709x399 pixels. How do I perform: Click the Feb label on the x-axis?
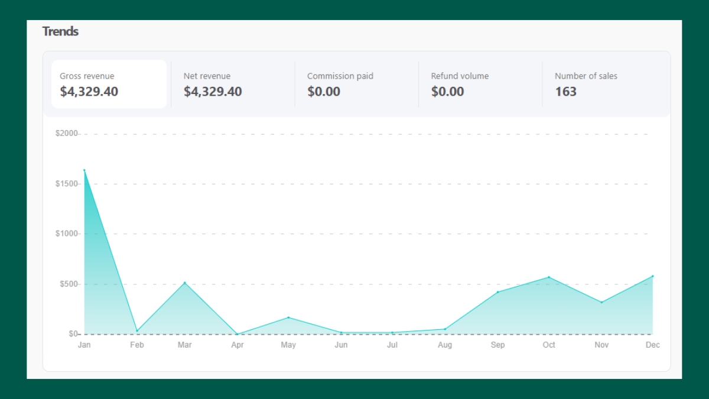pos(136,345)
